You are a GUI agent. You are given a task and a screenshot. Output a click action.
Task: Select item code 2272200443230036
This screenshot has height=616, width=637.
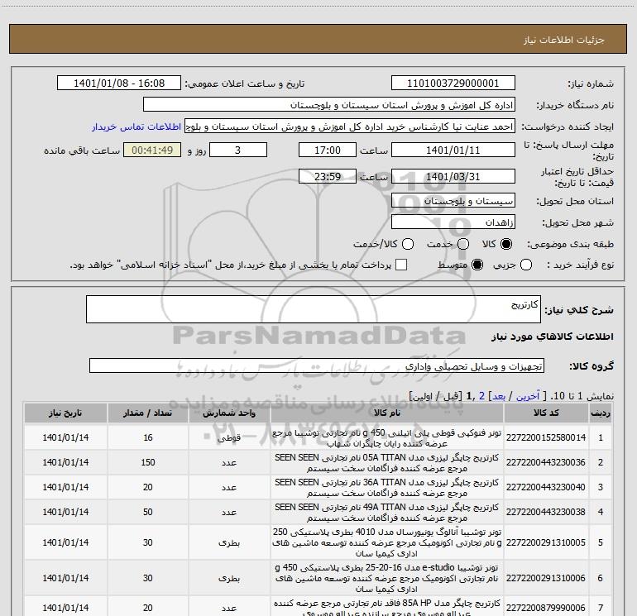click(x=546, y=462)
